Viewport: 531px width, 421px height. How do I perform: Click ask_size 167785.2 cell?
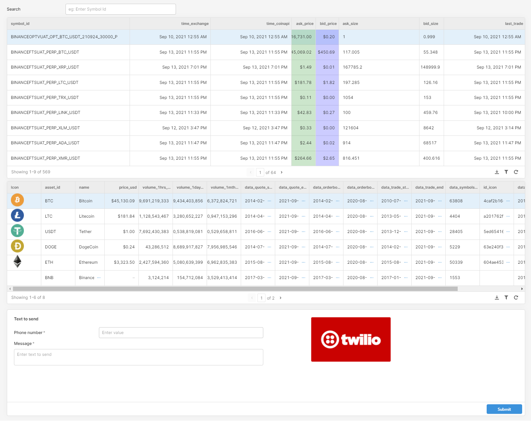(379, 67)
